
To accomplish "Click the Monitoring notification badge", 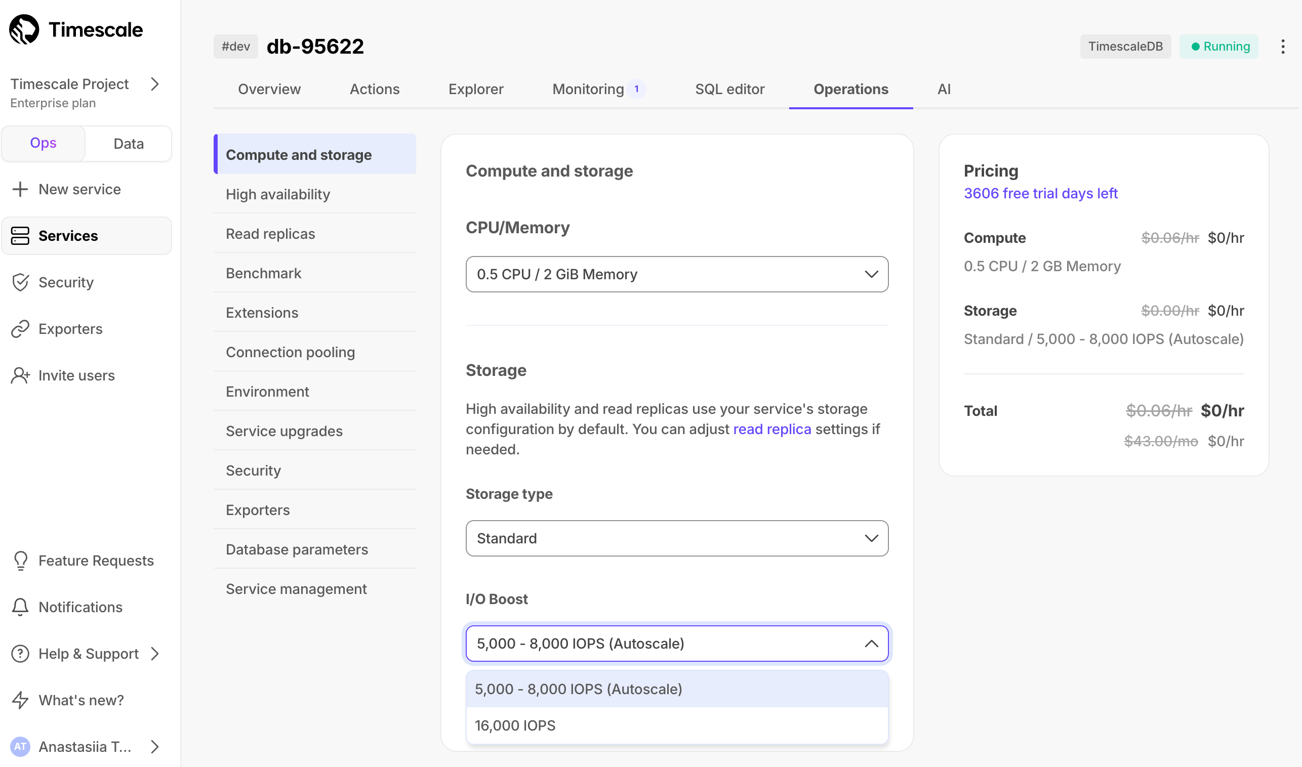I will 636,89.
